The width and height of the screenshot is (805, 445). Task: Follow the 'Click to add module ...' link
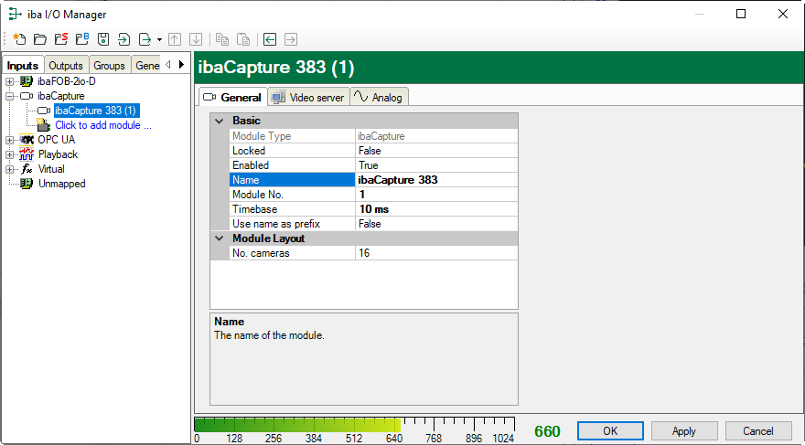(x=102, y=125)
